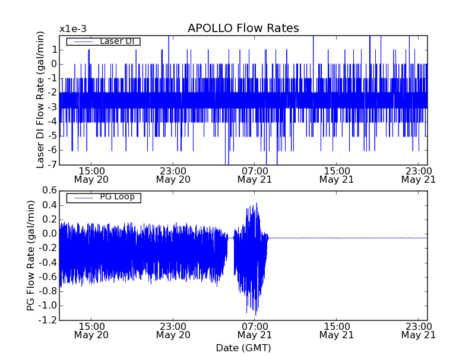This screenshot has height=356, width=475.
Task: Select the PG Loop legend box
Action: click(103, 197)
